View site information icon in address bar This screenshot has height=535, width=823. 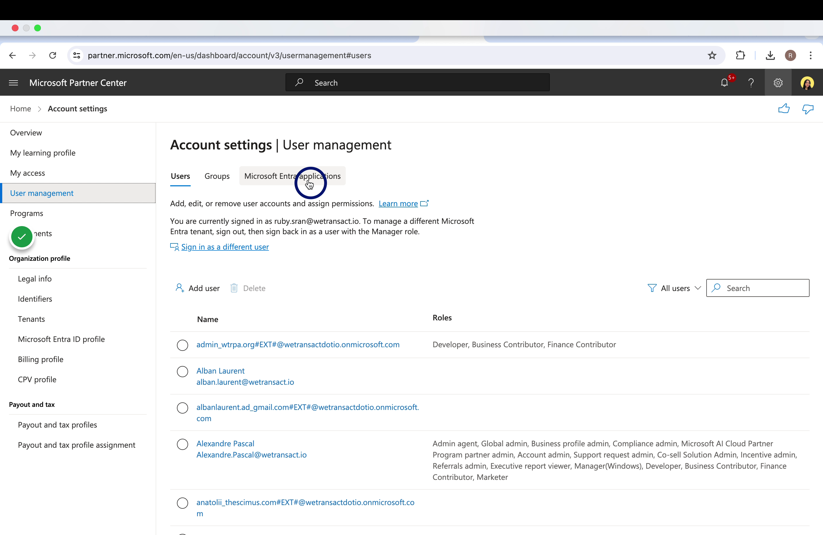tap(77, 55)
